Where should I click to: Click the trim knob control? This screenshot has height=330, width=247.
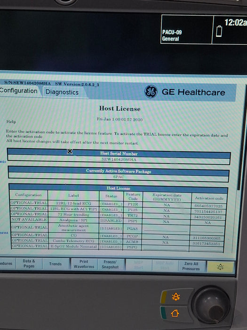coord(211,305)
